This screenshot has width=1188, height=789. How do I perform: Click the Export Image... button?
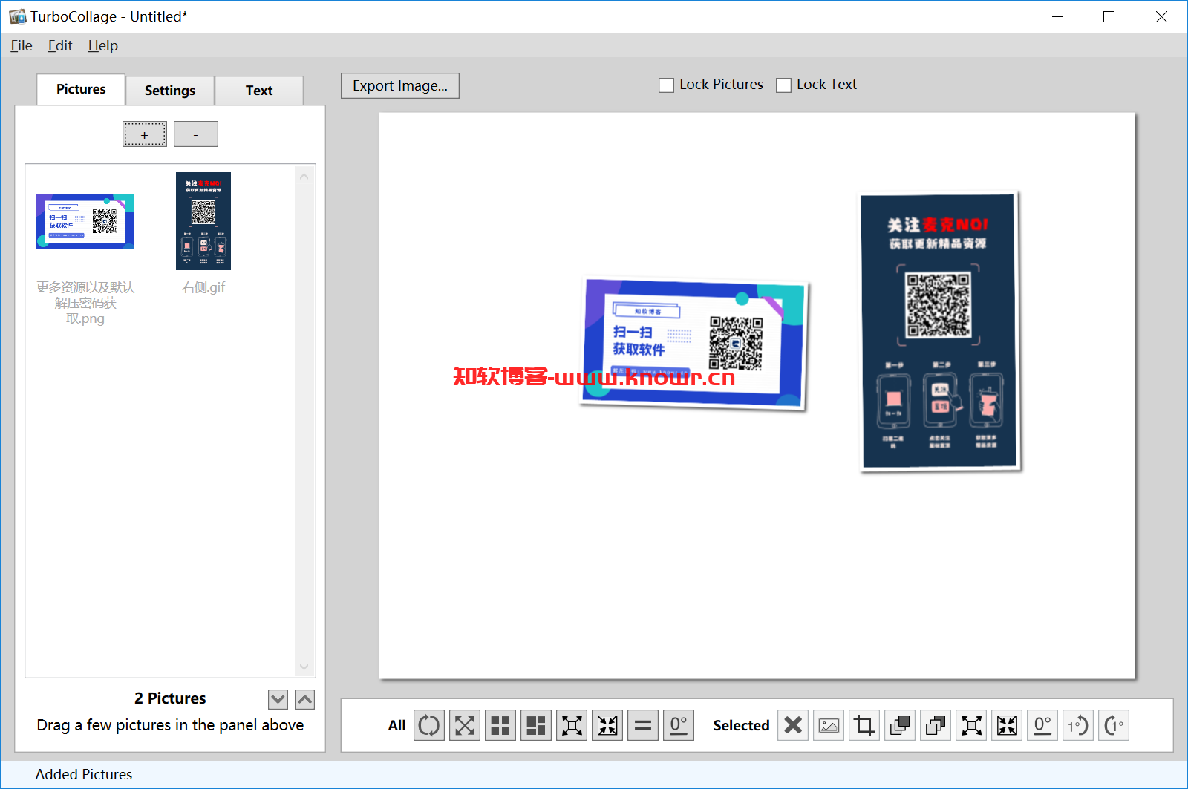400,85
